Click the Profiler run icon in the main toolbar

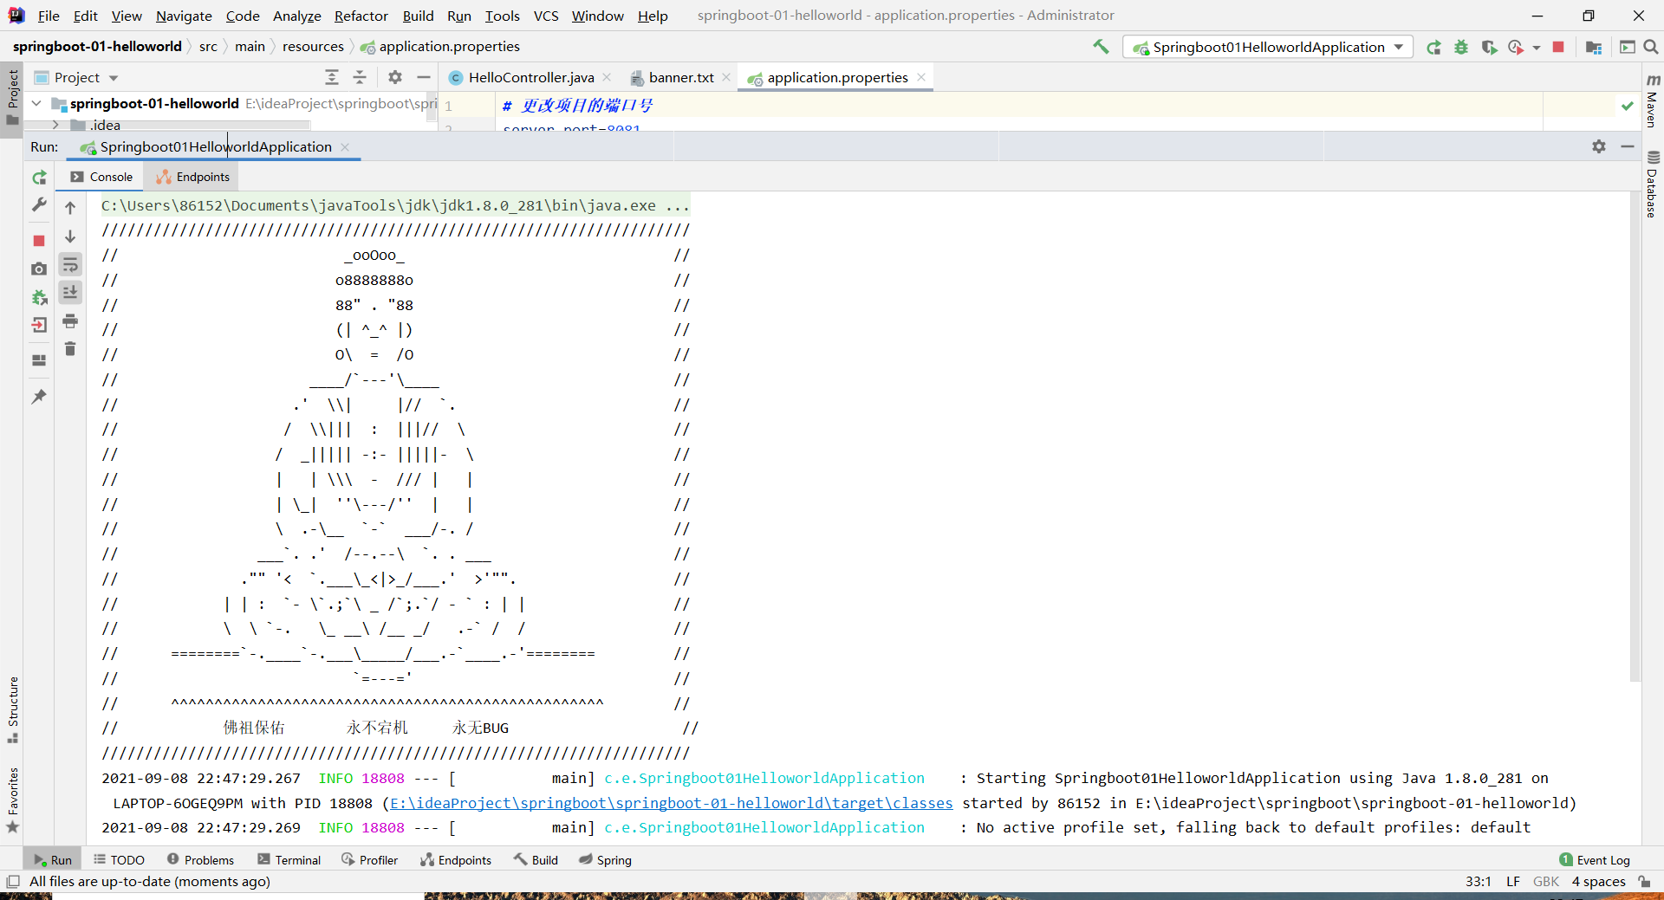click(x=1516, y=47)
